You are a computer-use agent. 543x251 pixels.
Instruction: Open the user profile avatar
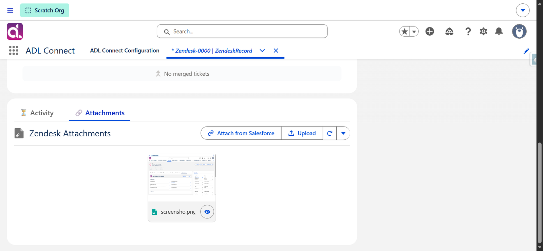click(519, 32)
